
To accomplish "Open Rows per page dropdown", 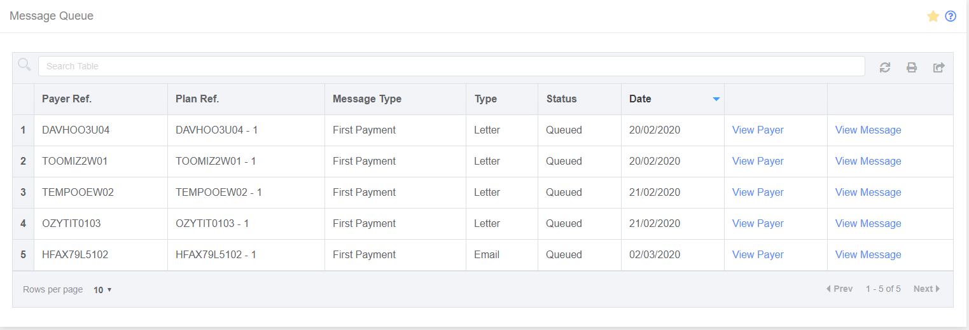I will (102, 290).
